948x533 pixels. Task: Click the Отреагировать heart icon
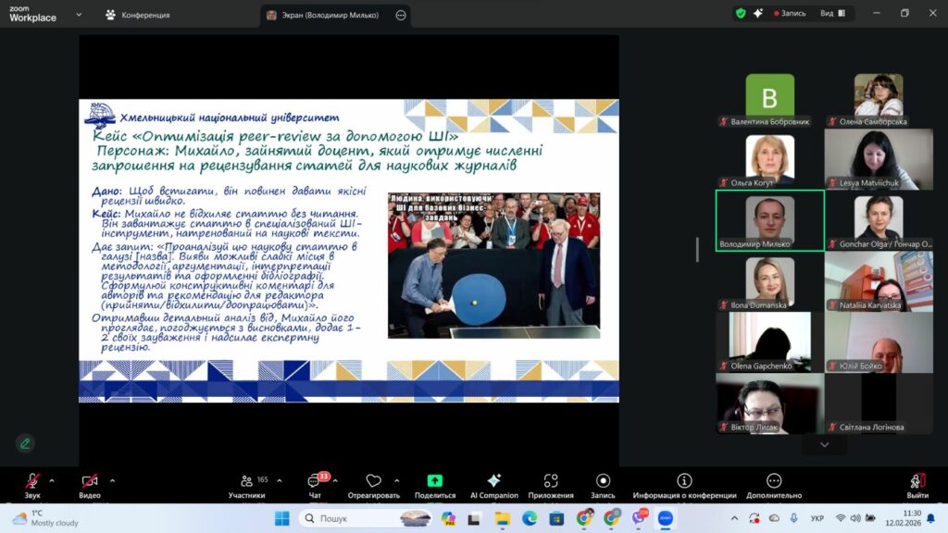tap(373, 482)
